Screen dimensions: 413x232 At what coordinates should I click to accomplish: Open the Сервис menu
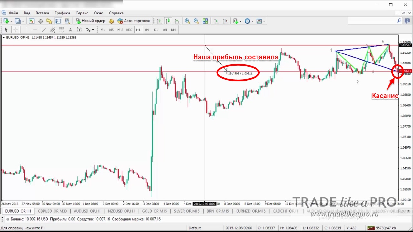pos(82,13)
